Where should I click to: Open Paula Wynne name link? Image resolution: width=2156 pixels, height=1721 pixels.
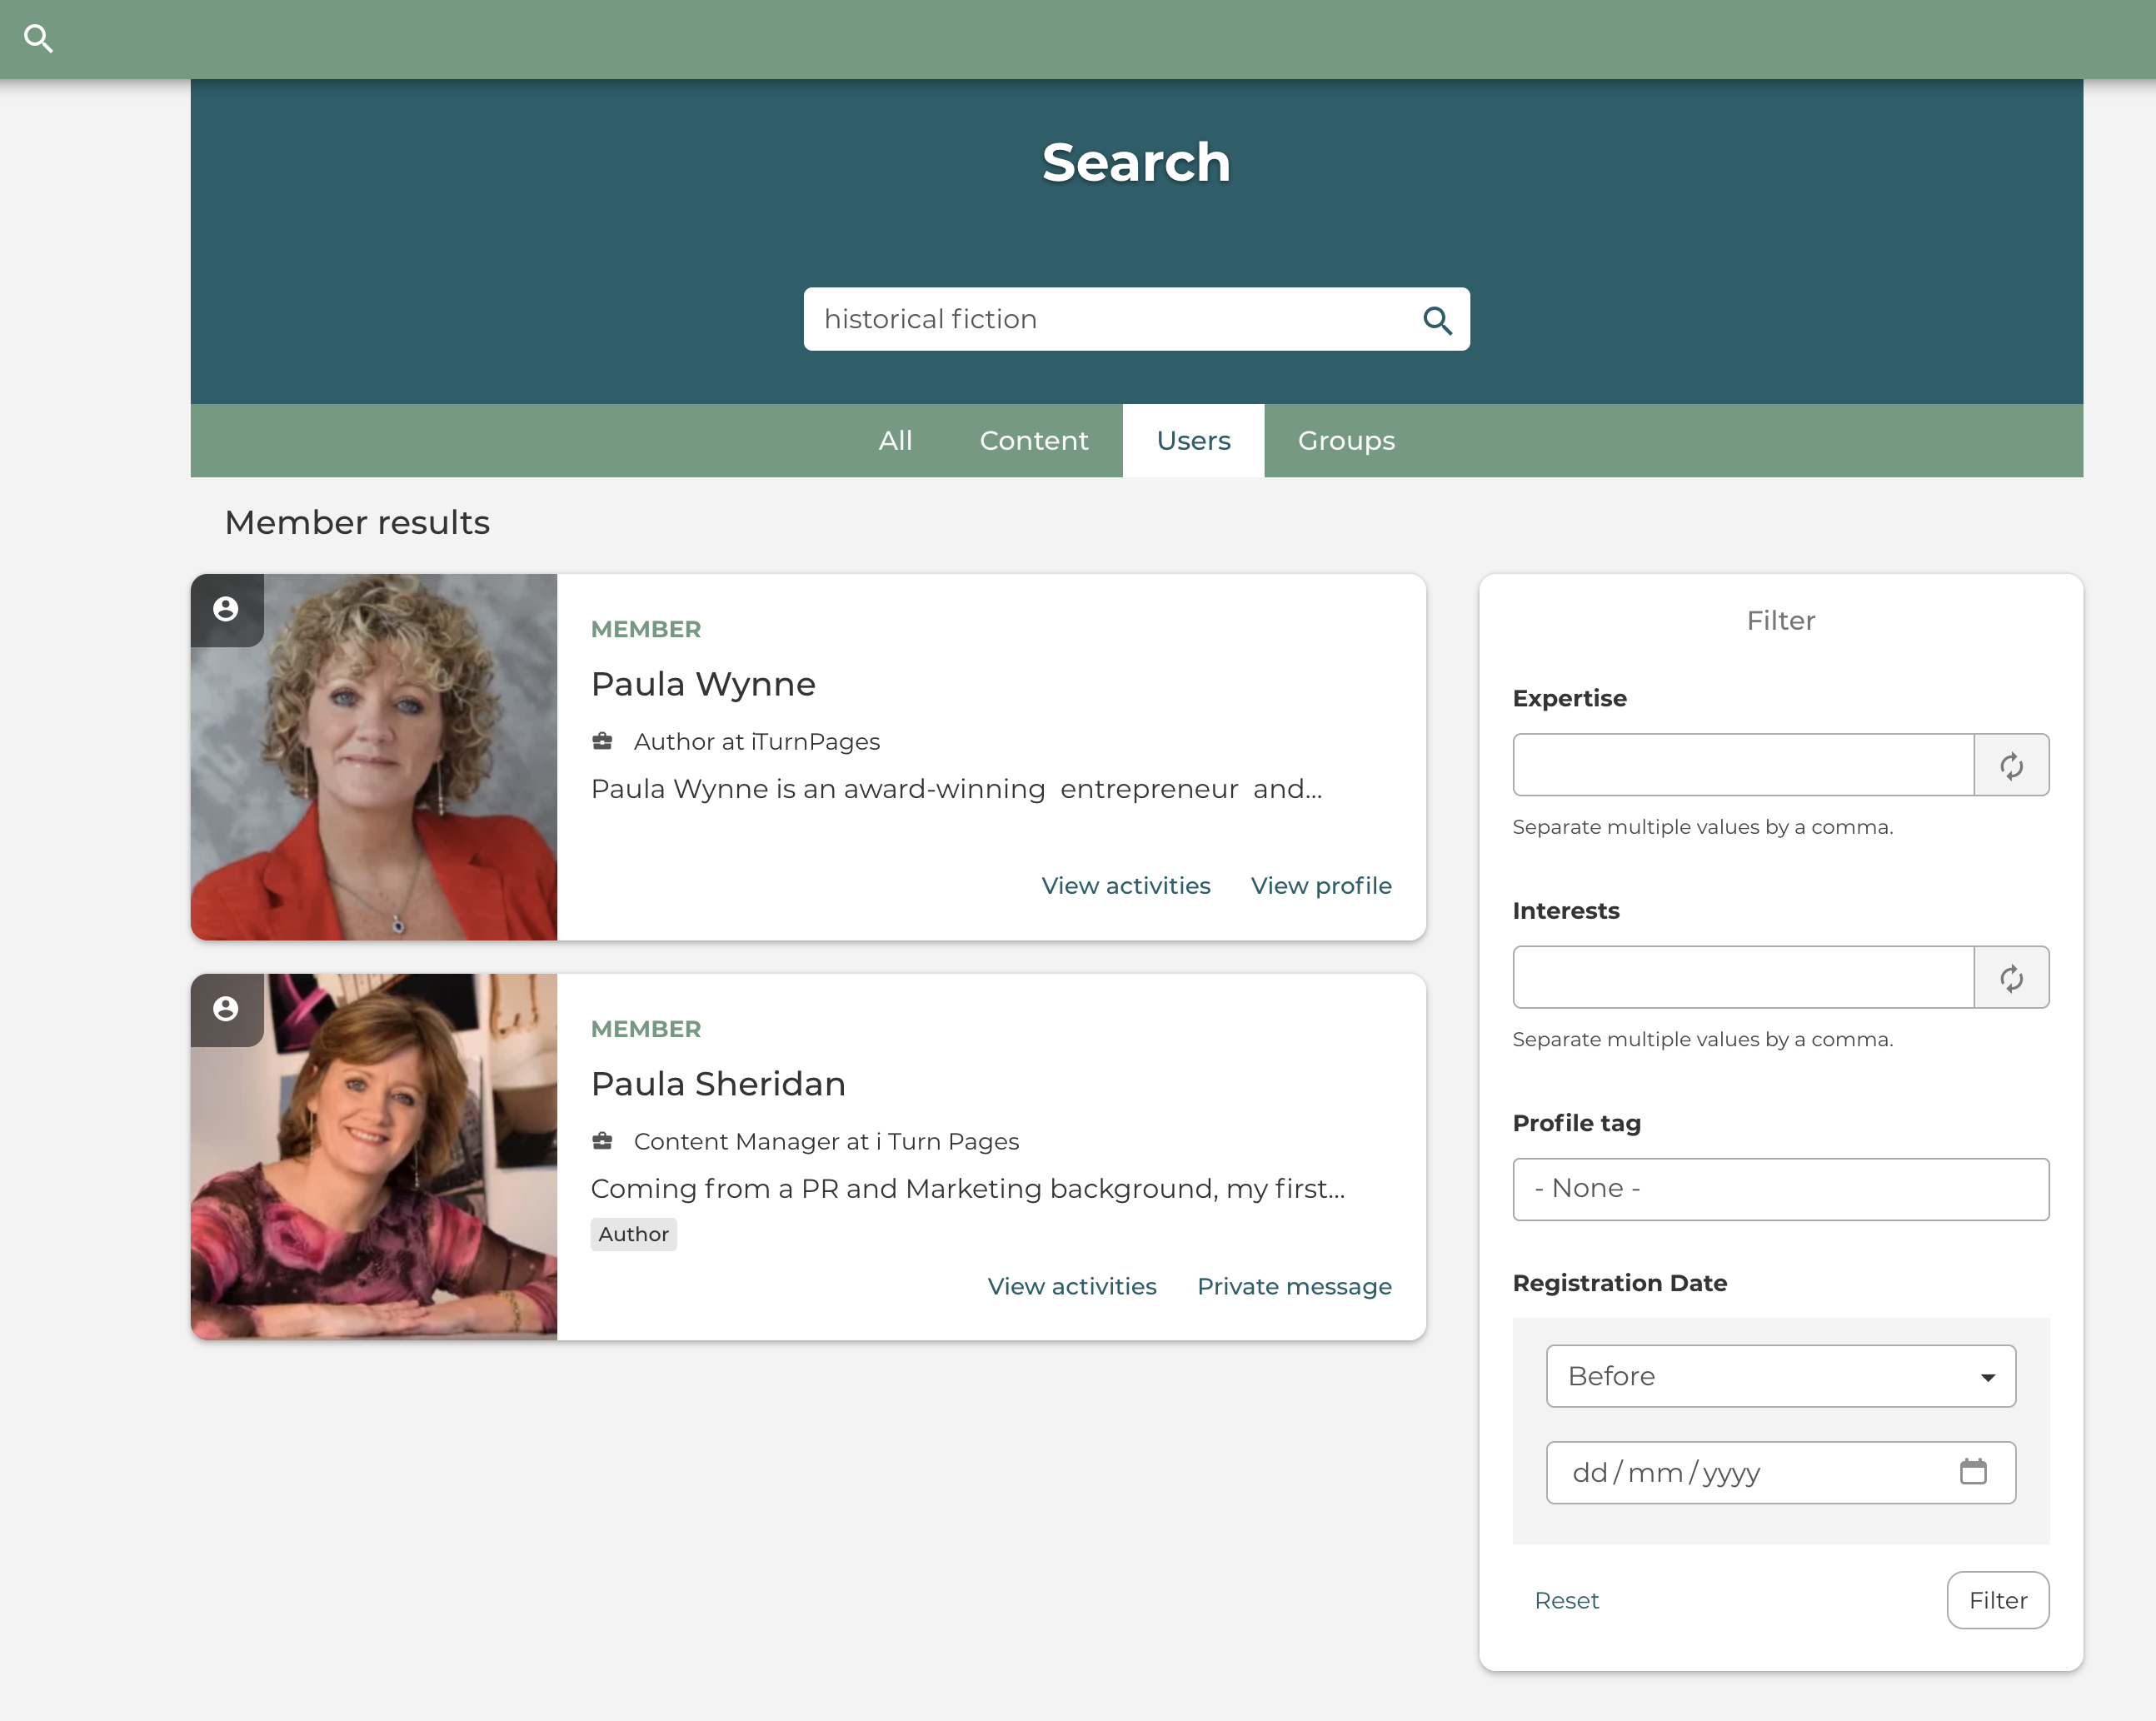pos(703,684)
